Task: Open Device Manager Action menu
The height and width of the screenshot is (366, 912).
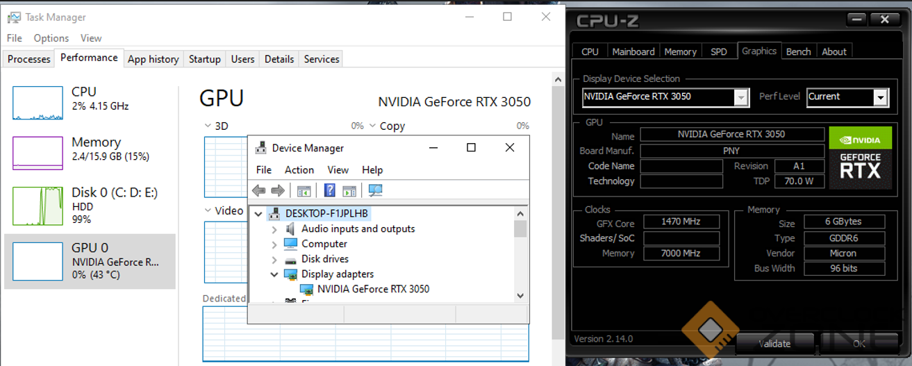Action: click(299, 169)
